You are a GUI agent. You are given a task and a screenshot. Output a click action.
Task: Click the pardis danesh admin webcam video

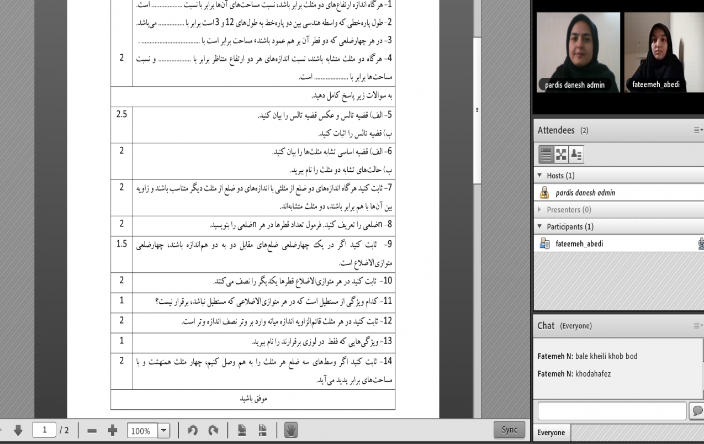tap(578, 52)
